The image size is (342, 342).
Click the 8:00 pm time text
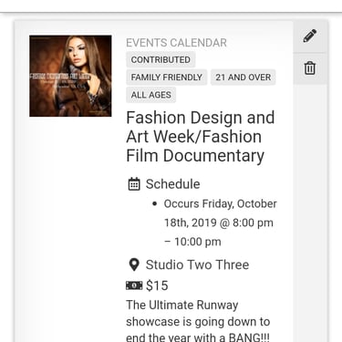(x=253, y=223)
